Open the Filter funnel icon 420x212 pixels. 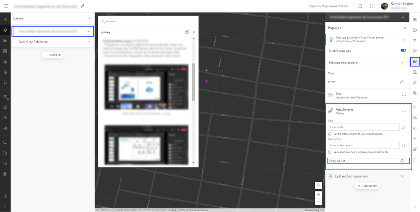click(415, 40)
